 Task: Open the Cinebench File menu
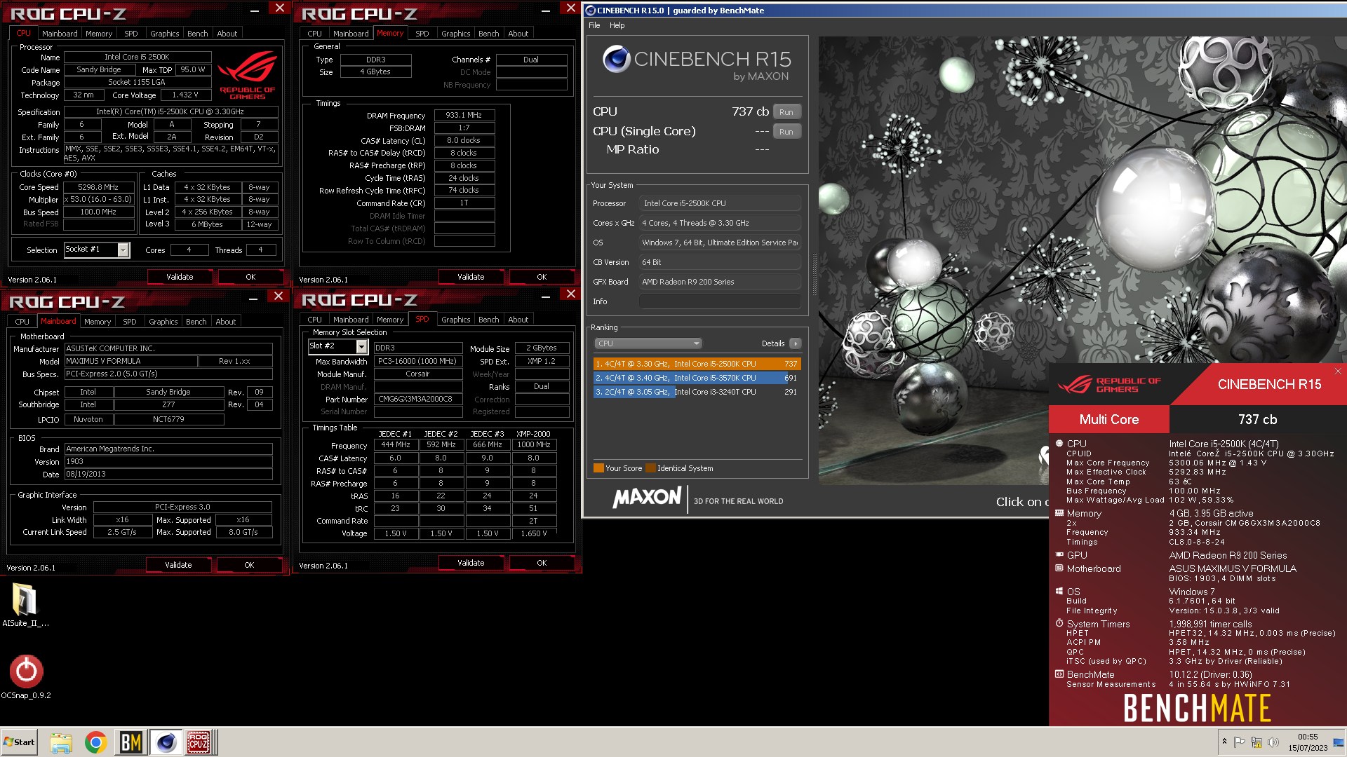(x=594, y=25)
